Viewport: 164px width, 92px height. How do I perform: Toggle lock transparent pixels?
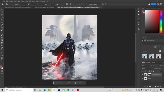pyautogui.click(x=145, y=71)
